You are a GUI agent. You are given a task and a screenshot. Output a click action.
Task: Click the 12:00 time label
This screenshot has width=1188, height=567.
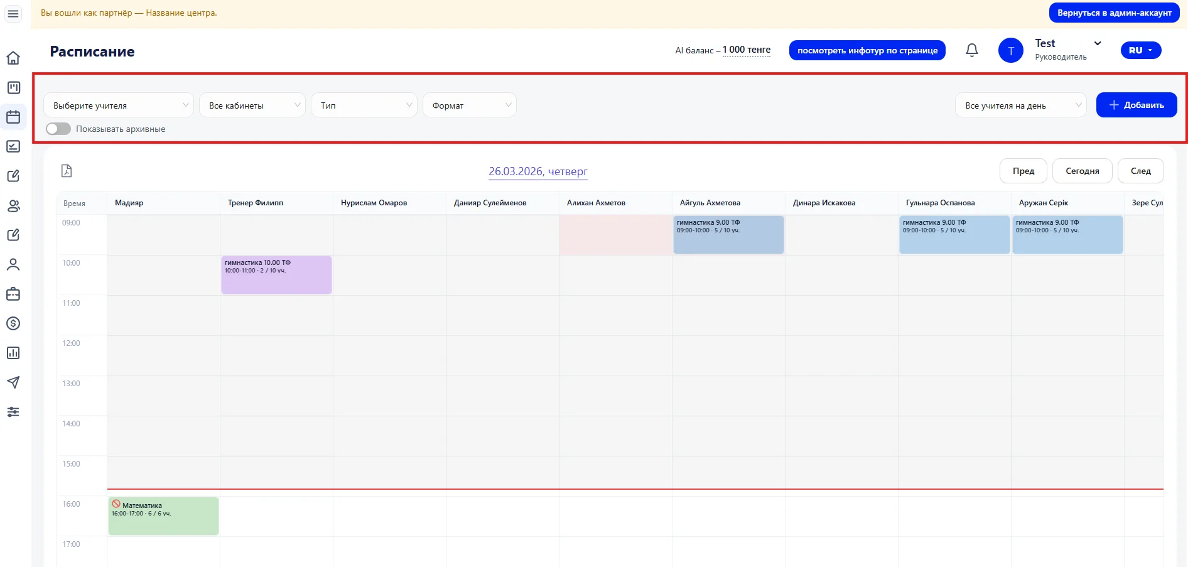click(71, 343)
